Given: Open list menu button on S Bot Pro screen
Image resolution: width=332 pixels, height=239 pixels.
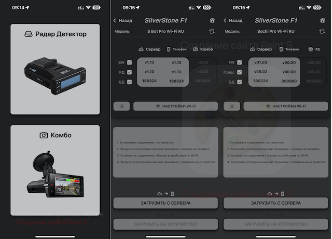Looking at the screenshot, I should point(121,106).
